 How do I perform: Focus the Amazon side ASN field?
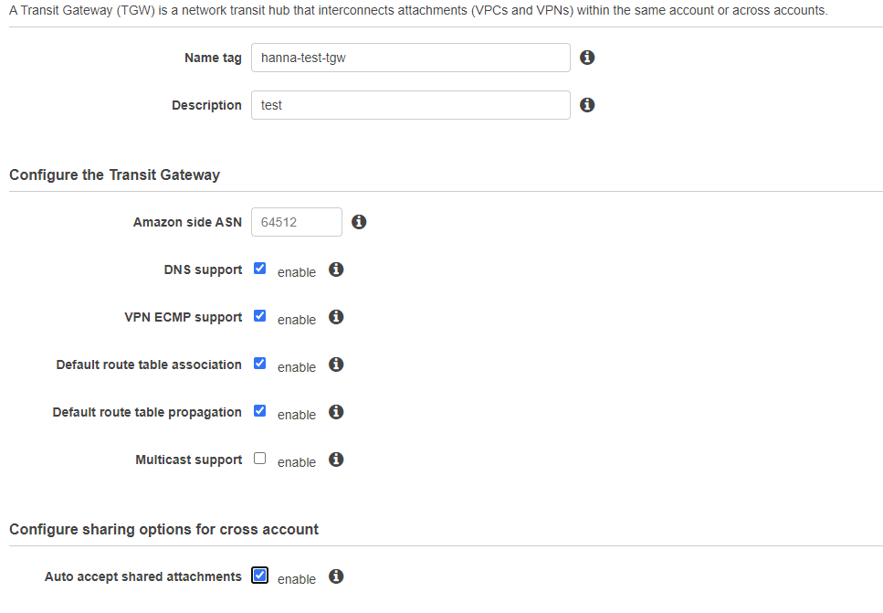296,222
